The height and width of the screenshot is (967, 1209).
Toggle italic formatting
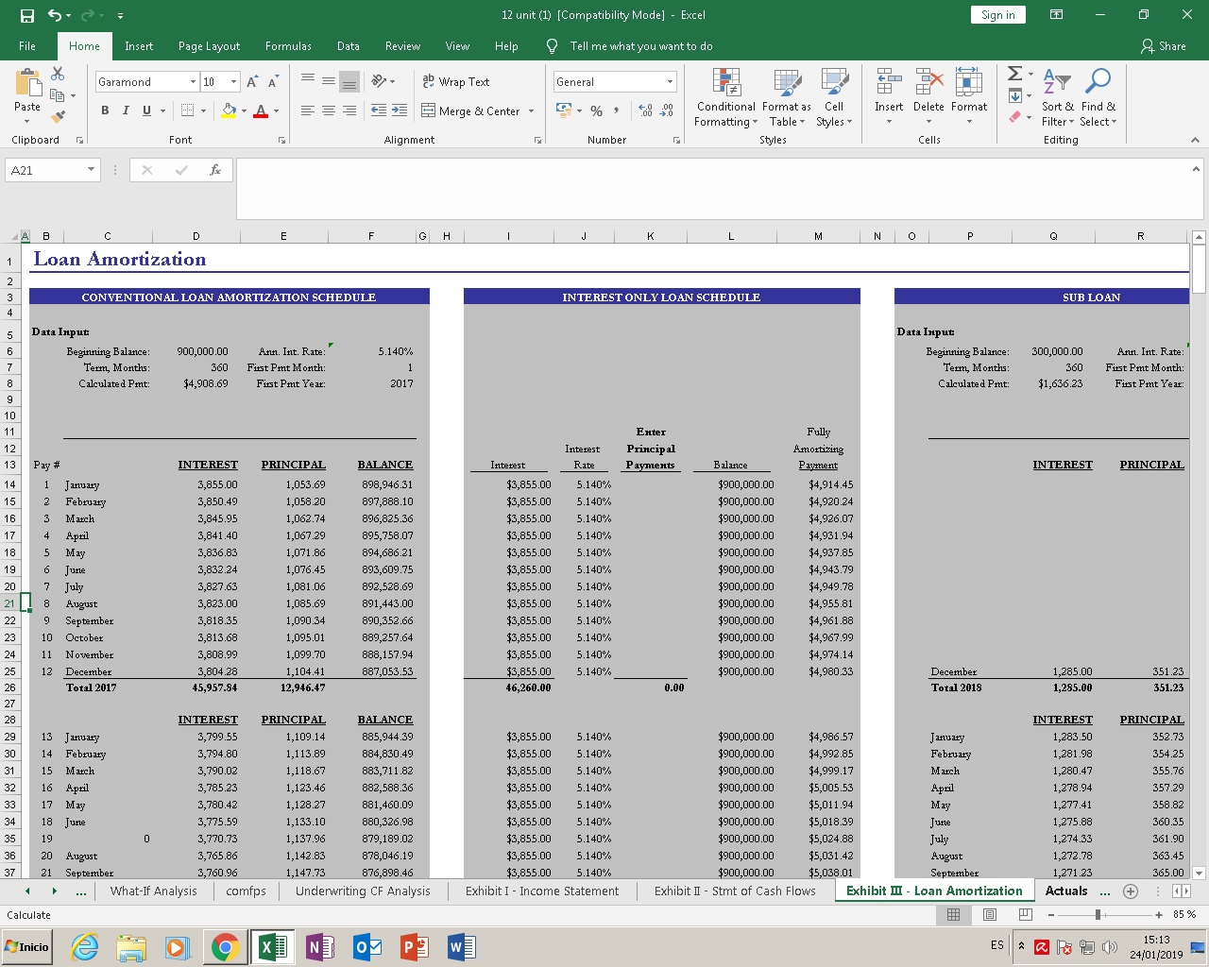pos(126,110)
